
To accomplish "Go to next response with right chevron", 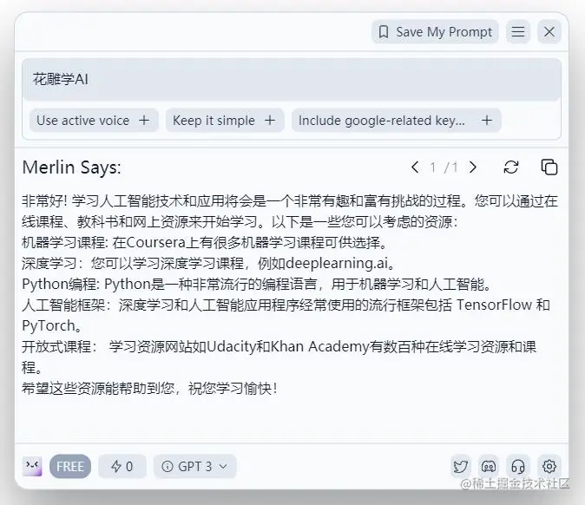I will [473, 167].
